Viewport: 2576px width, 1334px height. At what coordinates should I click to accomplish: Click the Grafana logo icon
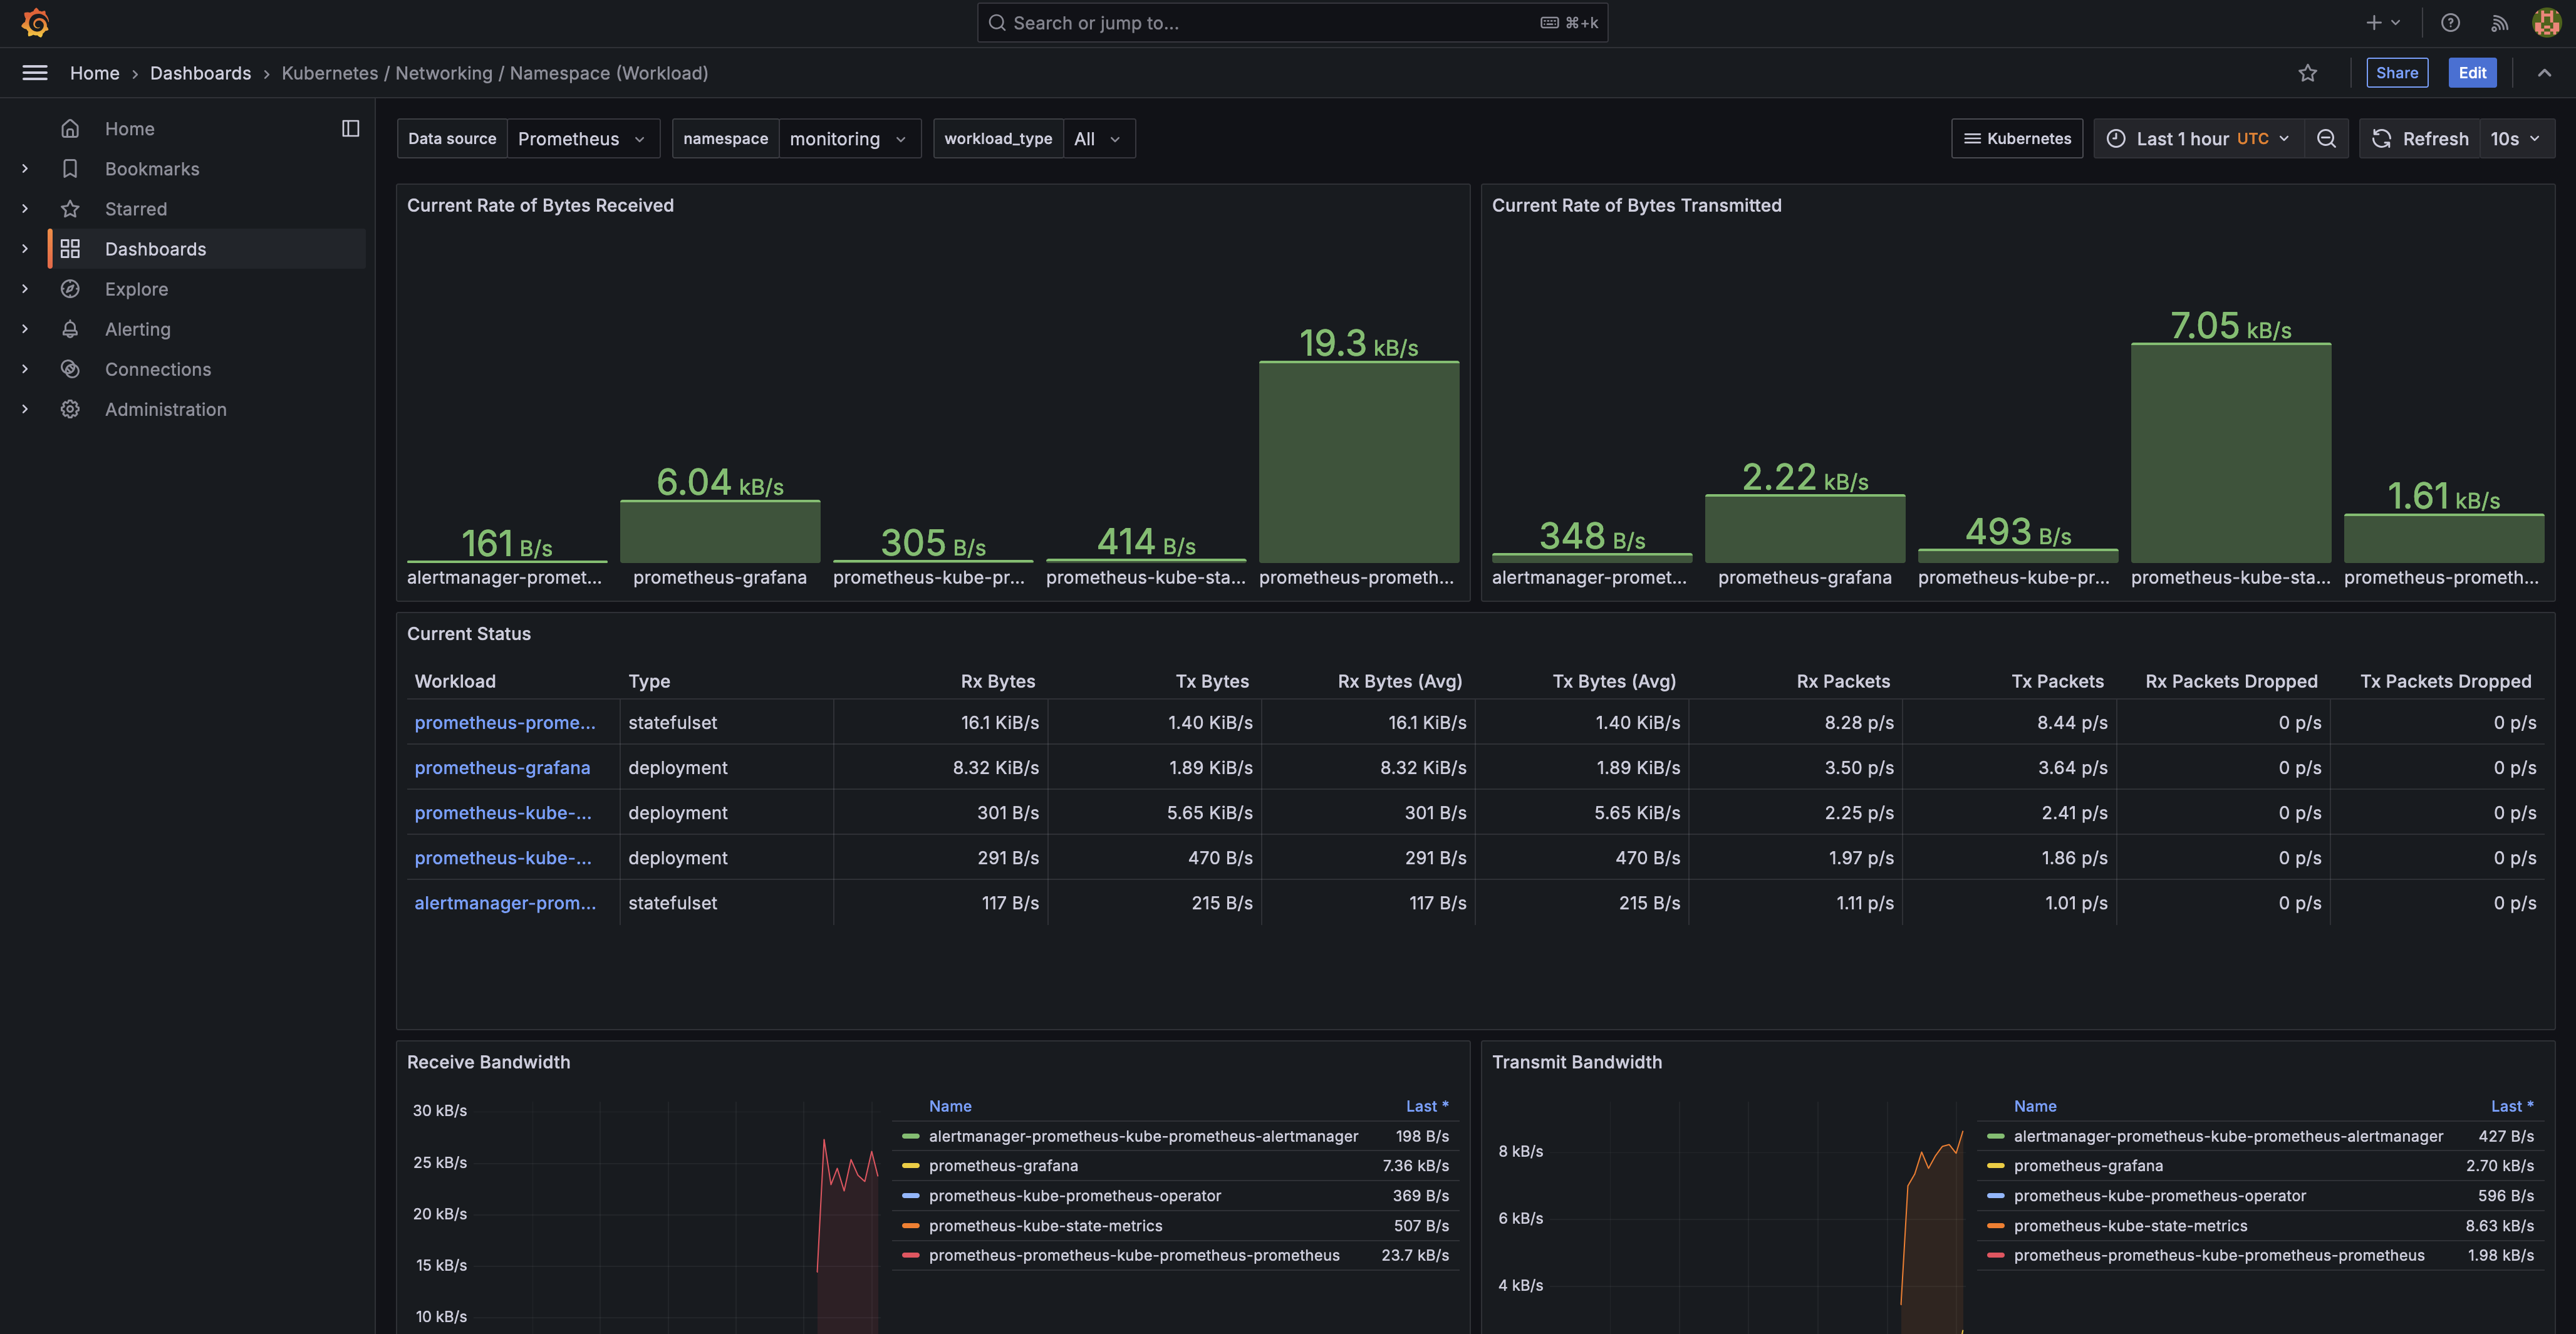(36, 22)
